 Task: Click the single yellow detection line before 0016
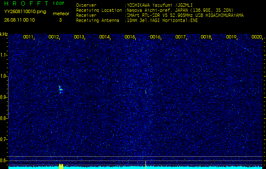(146, 165)
